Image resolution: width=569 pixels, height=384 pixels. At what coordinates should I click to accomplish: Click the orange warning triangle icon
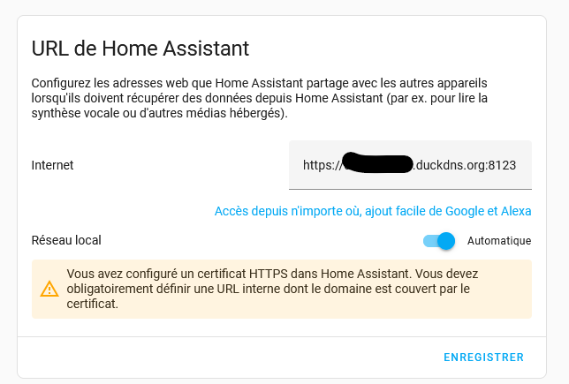pos(49,289)
